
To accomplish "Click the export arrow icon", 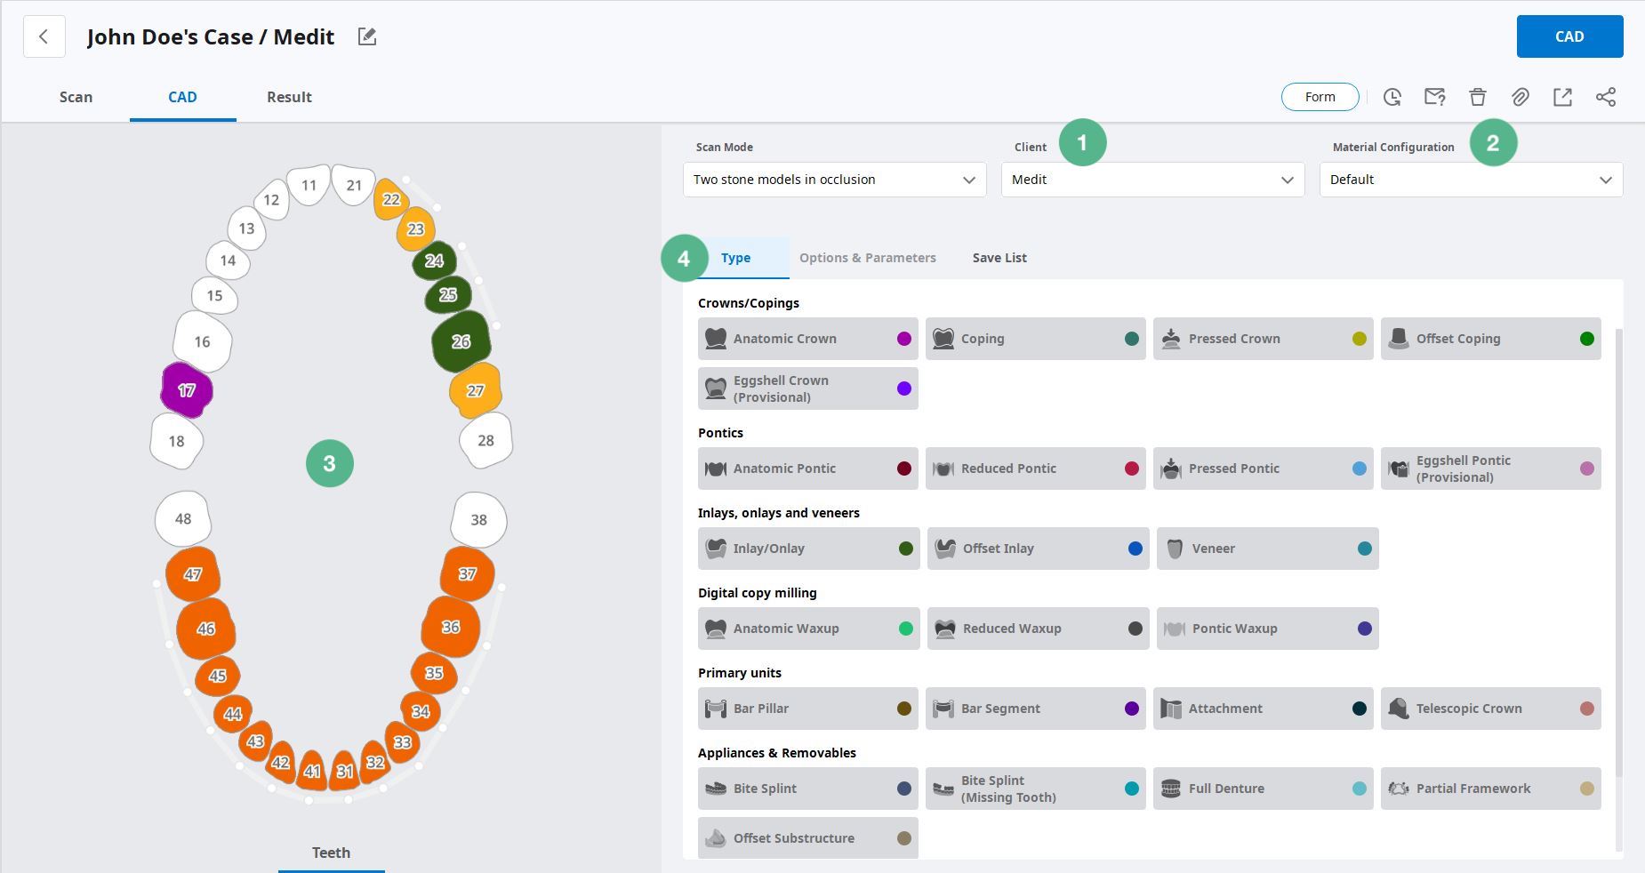I will pos(1562,97).
